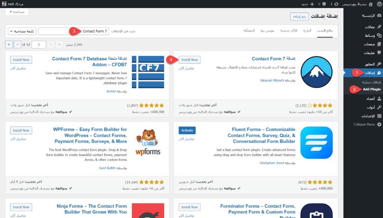Switch to موصى بها tab

267,31
